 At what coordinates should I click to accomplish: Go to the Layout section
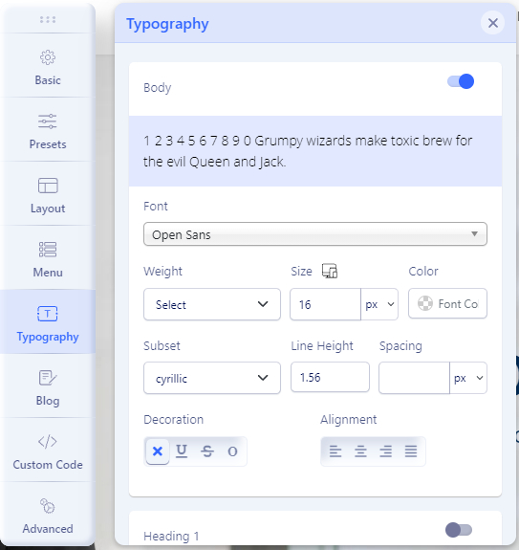tap(48, 193)
